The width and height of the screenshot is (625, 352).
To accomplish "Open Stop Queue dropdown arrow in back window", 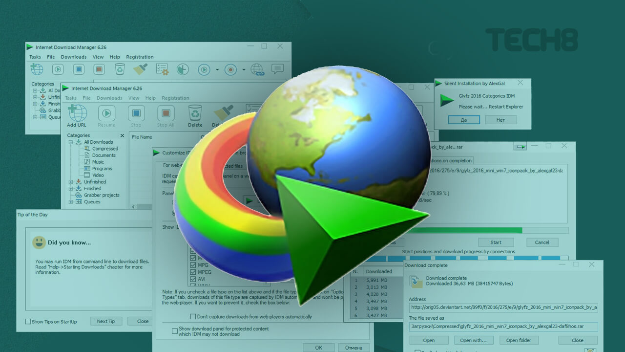I will 244,69.
